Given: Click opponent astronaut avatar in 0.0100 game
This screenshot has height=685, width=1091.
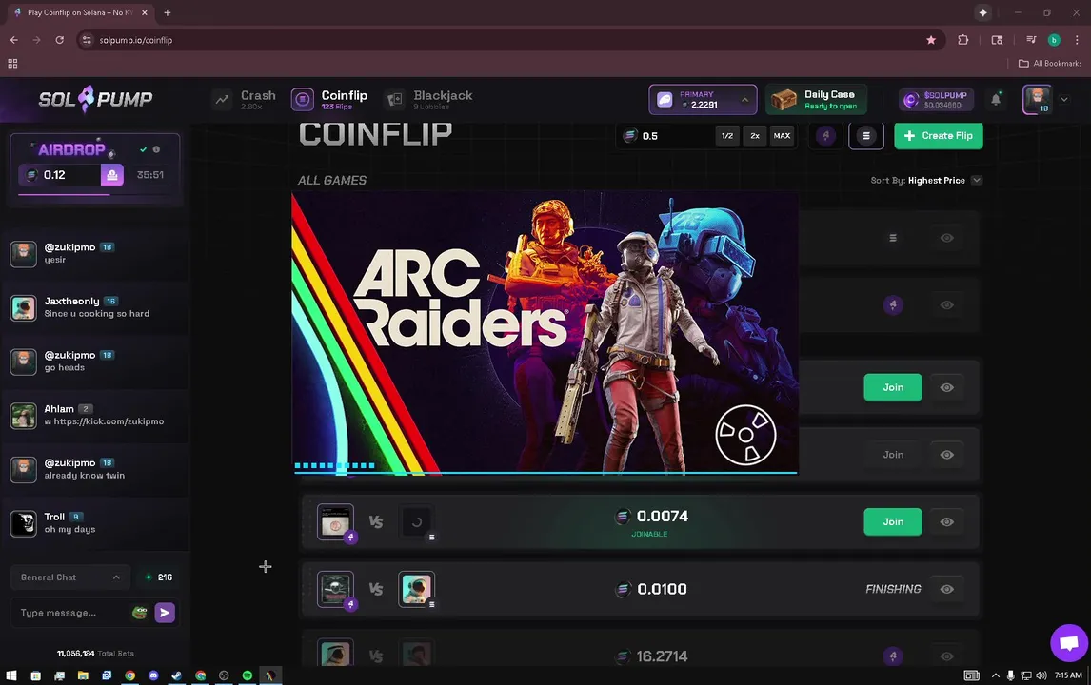Looking at the screenshot, I should click(416, 589).
